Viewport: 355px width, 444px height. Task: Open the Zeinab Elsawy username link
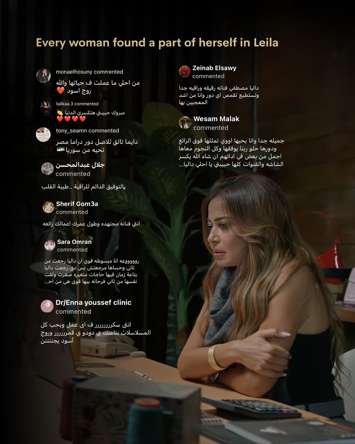(x=214, y=68)
